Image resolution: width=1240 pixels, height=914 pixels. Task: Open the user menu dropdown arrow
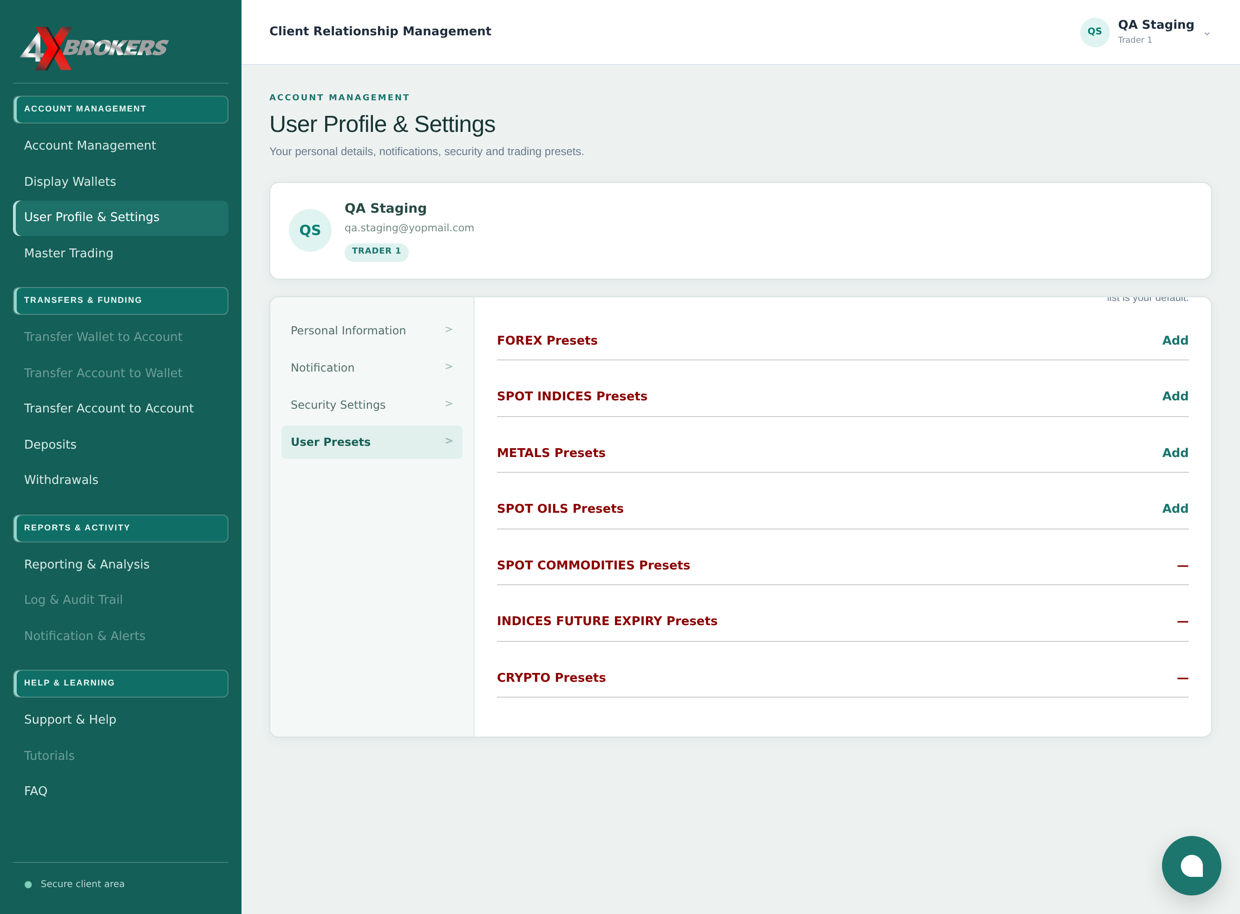click(x=1207, y=34)
